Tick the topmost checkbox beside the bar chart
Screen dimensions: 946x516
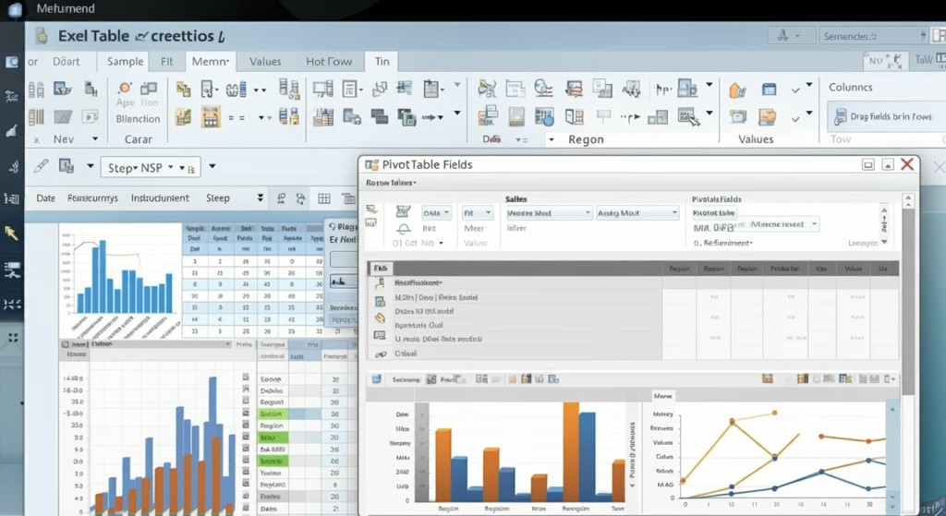(x=246, y=378)
